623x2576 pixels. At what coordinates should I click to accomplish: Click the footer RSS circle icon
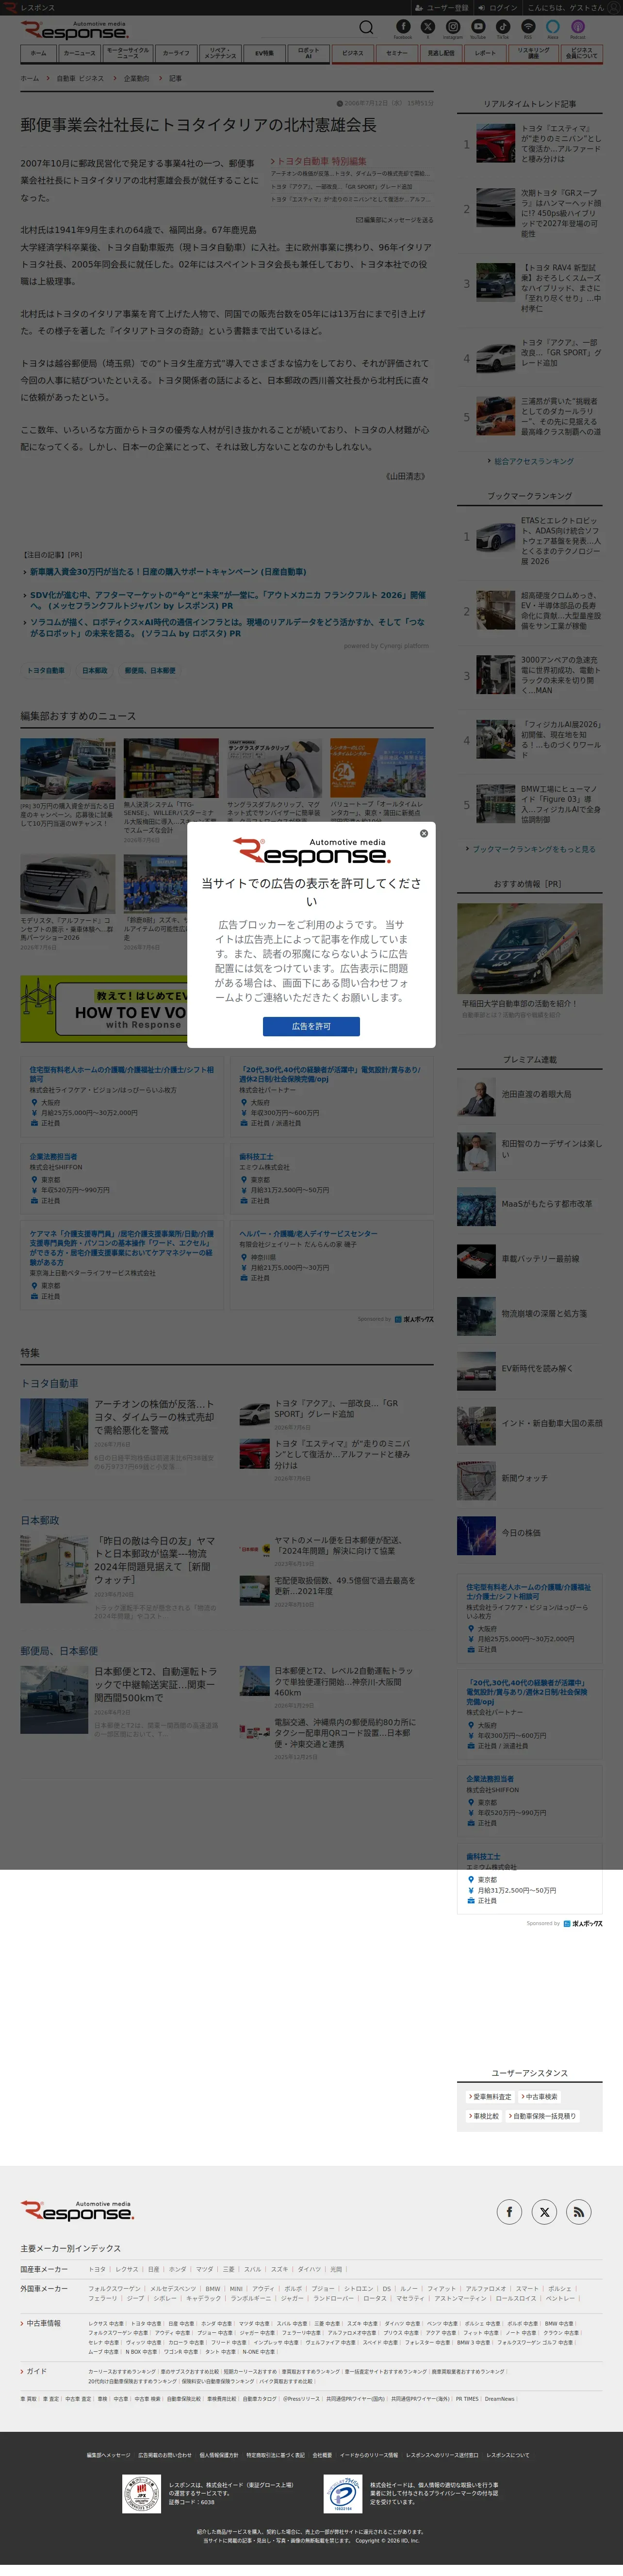[x=579, y=2211]
